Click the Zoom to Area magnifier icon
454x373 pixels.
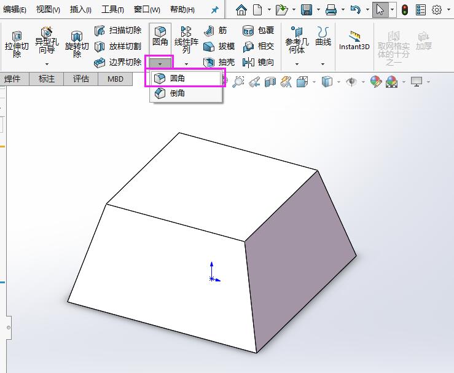tap(238, 82)
